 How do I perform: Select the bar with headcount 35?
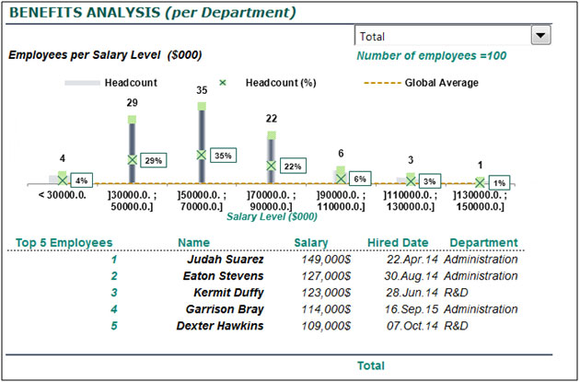point(202,143)
